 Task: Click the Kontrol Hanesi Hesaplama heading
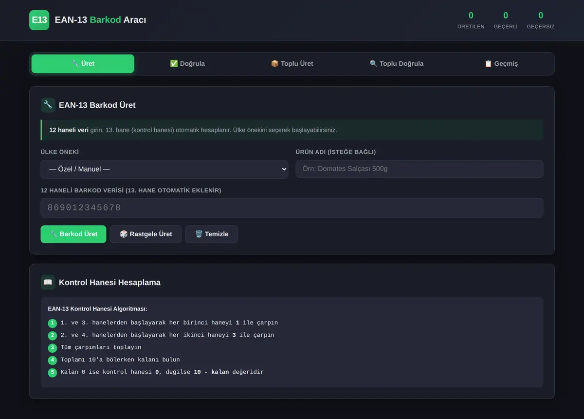[109, 282]
